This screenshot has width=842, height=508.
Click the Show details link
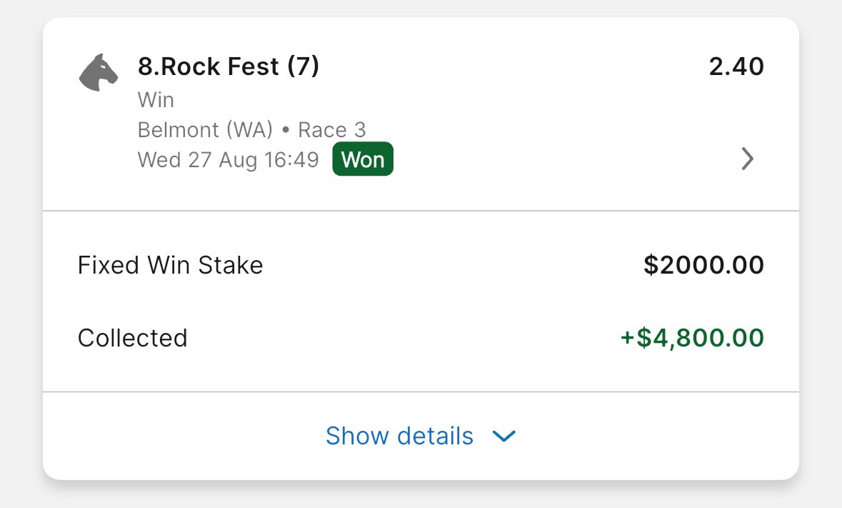pyautogui.click(x=399, y=436)
